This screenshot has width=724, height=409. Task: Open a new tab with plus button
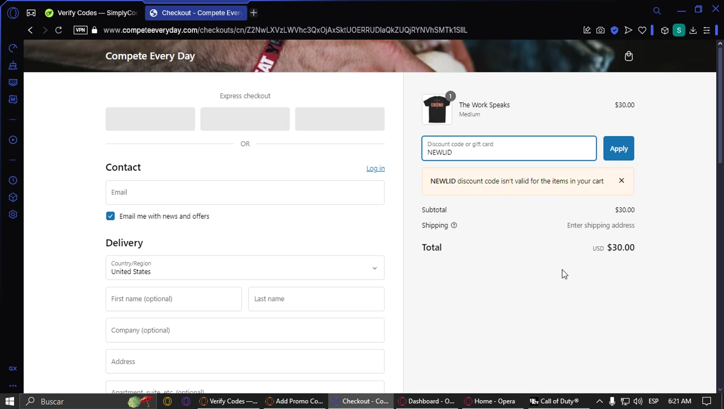pos(254,13)
